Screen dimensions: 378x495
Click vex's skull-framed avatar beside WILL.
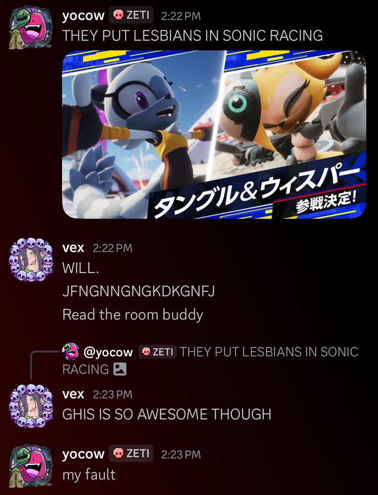click(31, 260)
